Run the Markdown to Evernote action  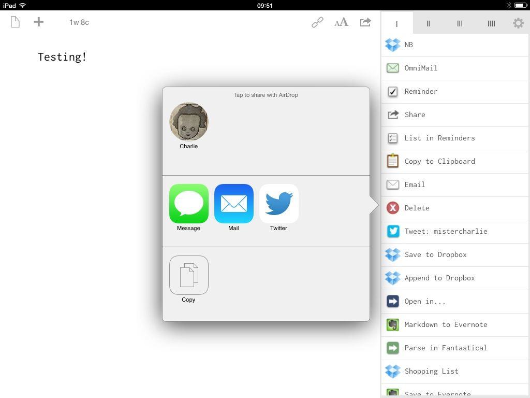tap(446, 324)
